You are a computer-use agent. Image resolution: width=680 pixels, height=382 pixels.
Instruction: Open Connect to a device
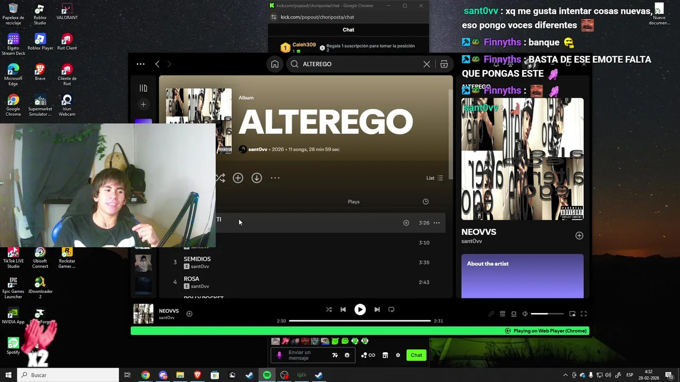pos(514,314)
